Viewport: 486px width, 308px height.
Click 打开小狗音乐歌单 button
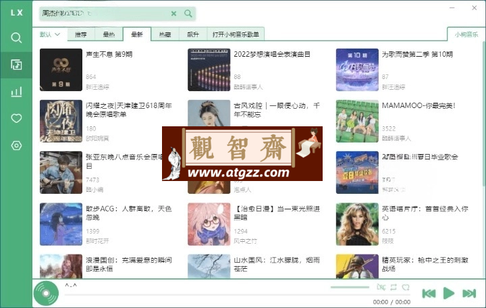tap(236, 34)
